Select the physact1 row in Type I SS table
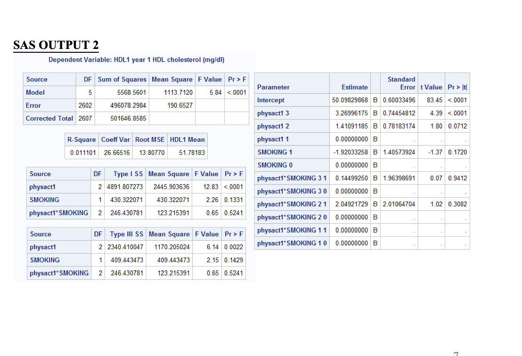Screen dimensions: 522x356 click(42, 187)
